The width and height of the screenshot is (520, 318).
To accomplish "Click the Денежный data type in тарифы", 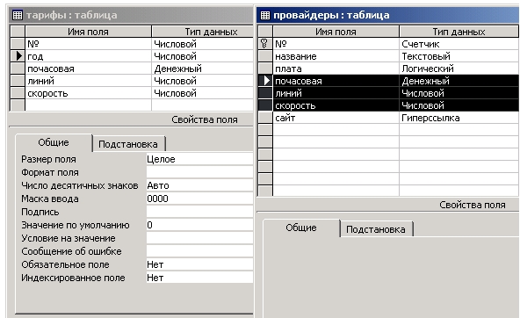I will (x=203, y=69).
